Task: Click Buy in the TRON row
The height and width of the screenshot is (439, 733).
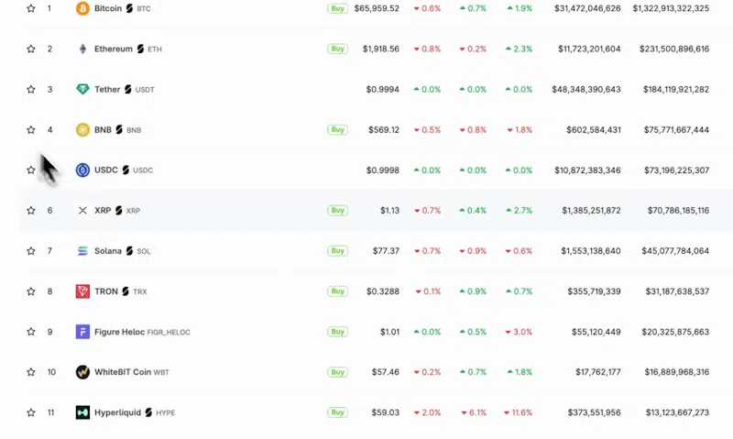Action: pyautogui.click(x=337, y=291)
